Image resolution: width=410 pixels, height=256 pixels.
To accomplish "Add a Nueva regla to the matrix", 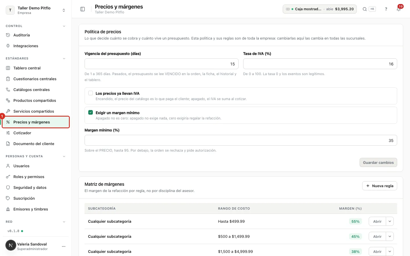I will click(x=380, y=186).
